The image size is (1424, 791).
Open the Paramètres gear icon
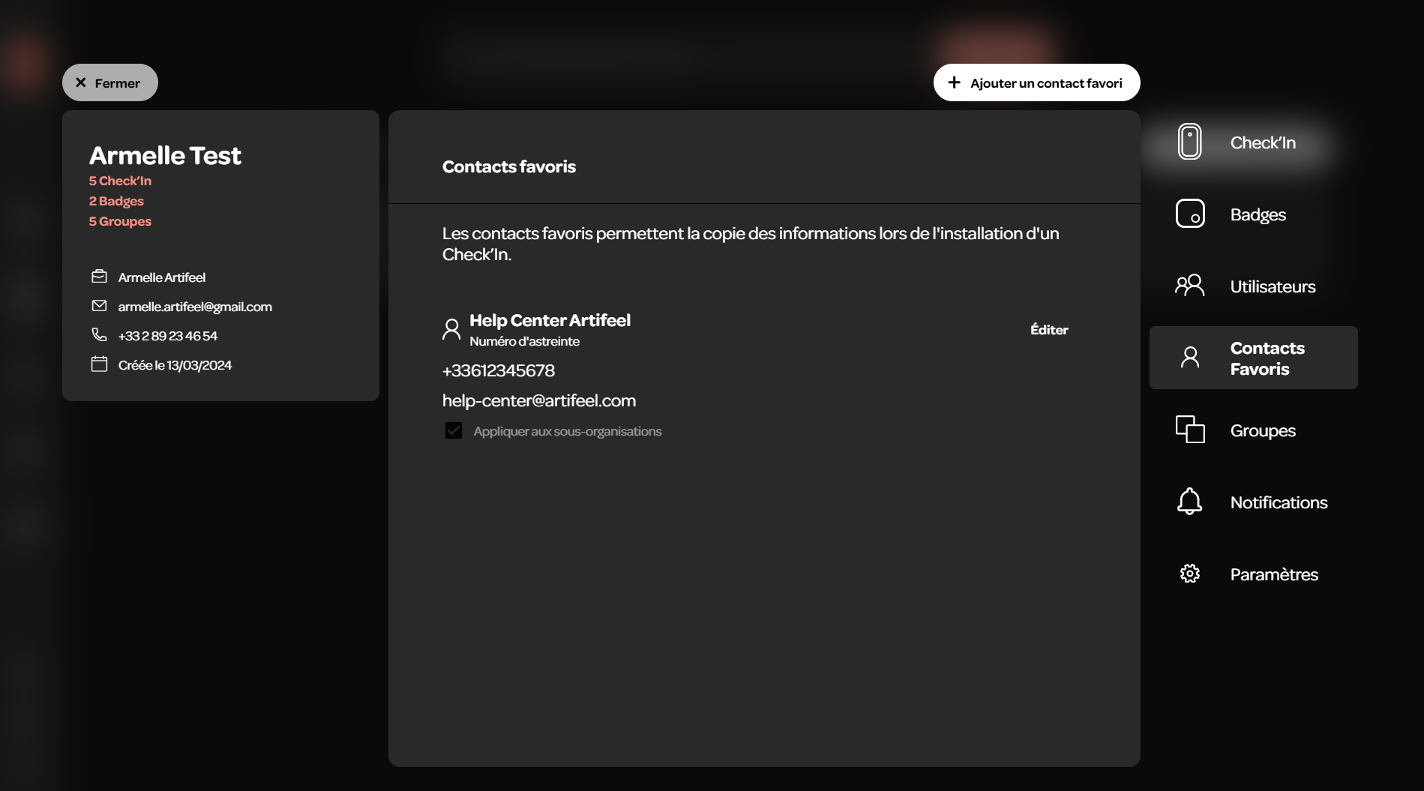[1189, 574]
